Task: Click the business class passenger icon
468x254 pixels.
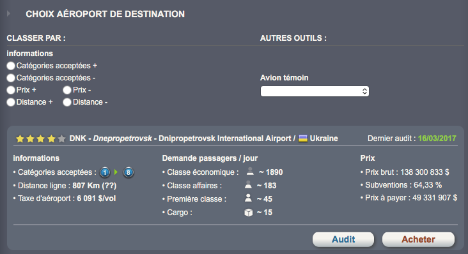Action: (248, 184)
